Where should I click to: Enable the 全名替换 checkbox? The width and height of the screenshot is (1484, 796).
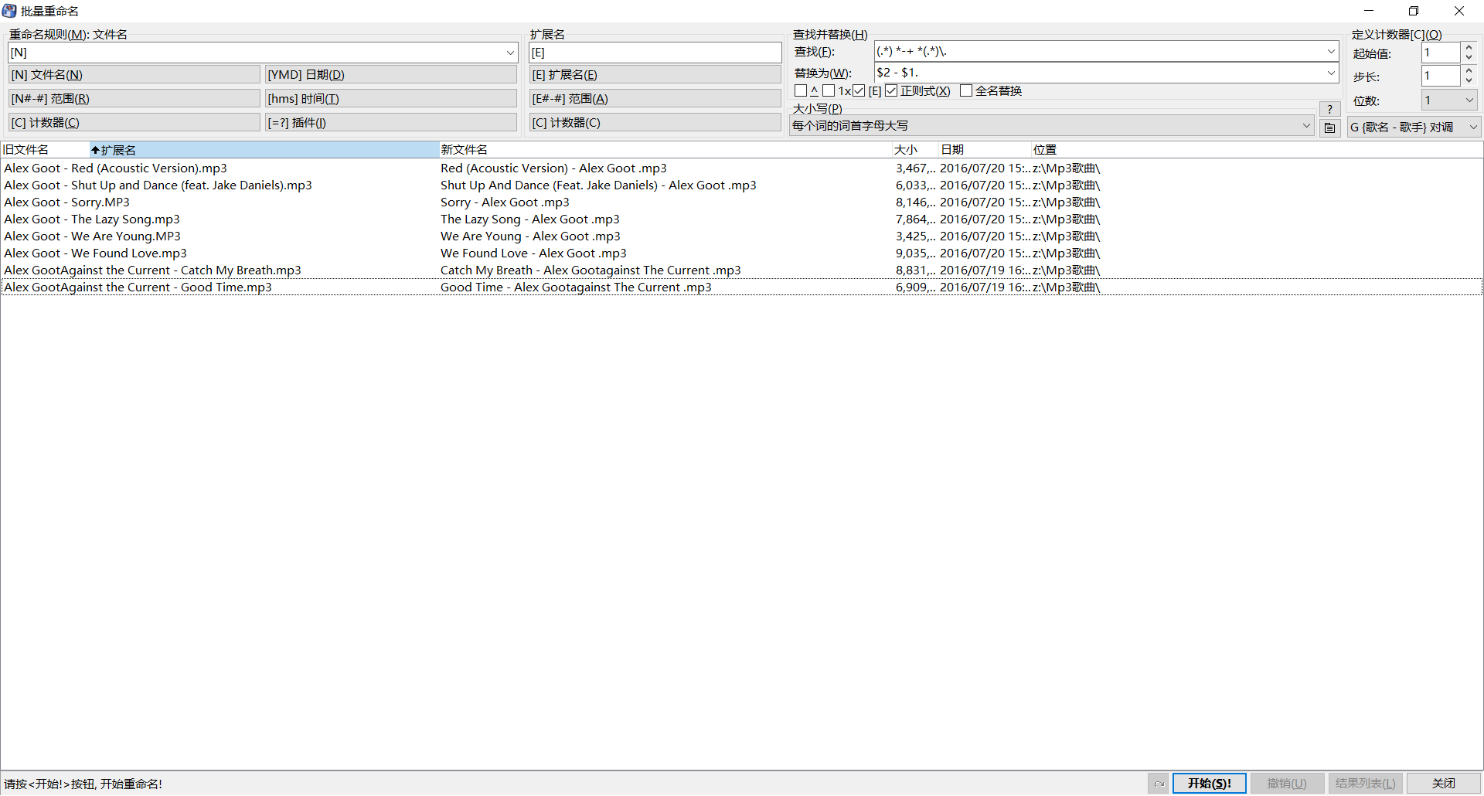pos(966,91)
